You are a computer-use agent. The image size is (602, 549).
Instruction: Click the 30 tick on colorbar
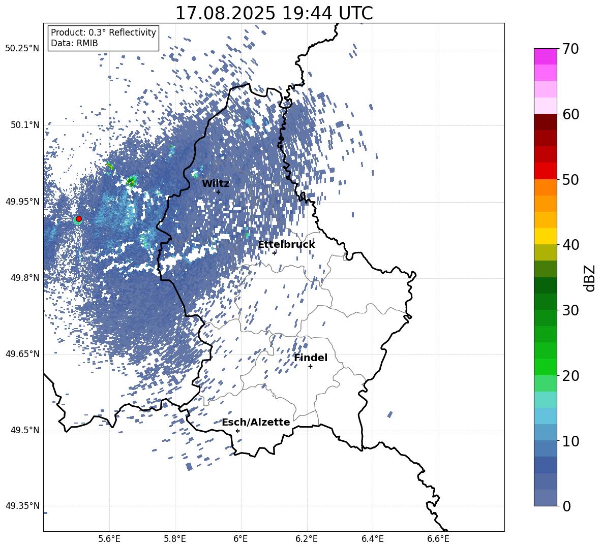pyautogui.click(x=570, y=310)
